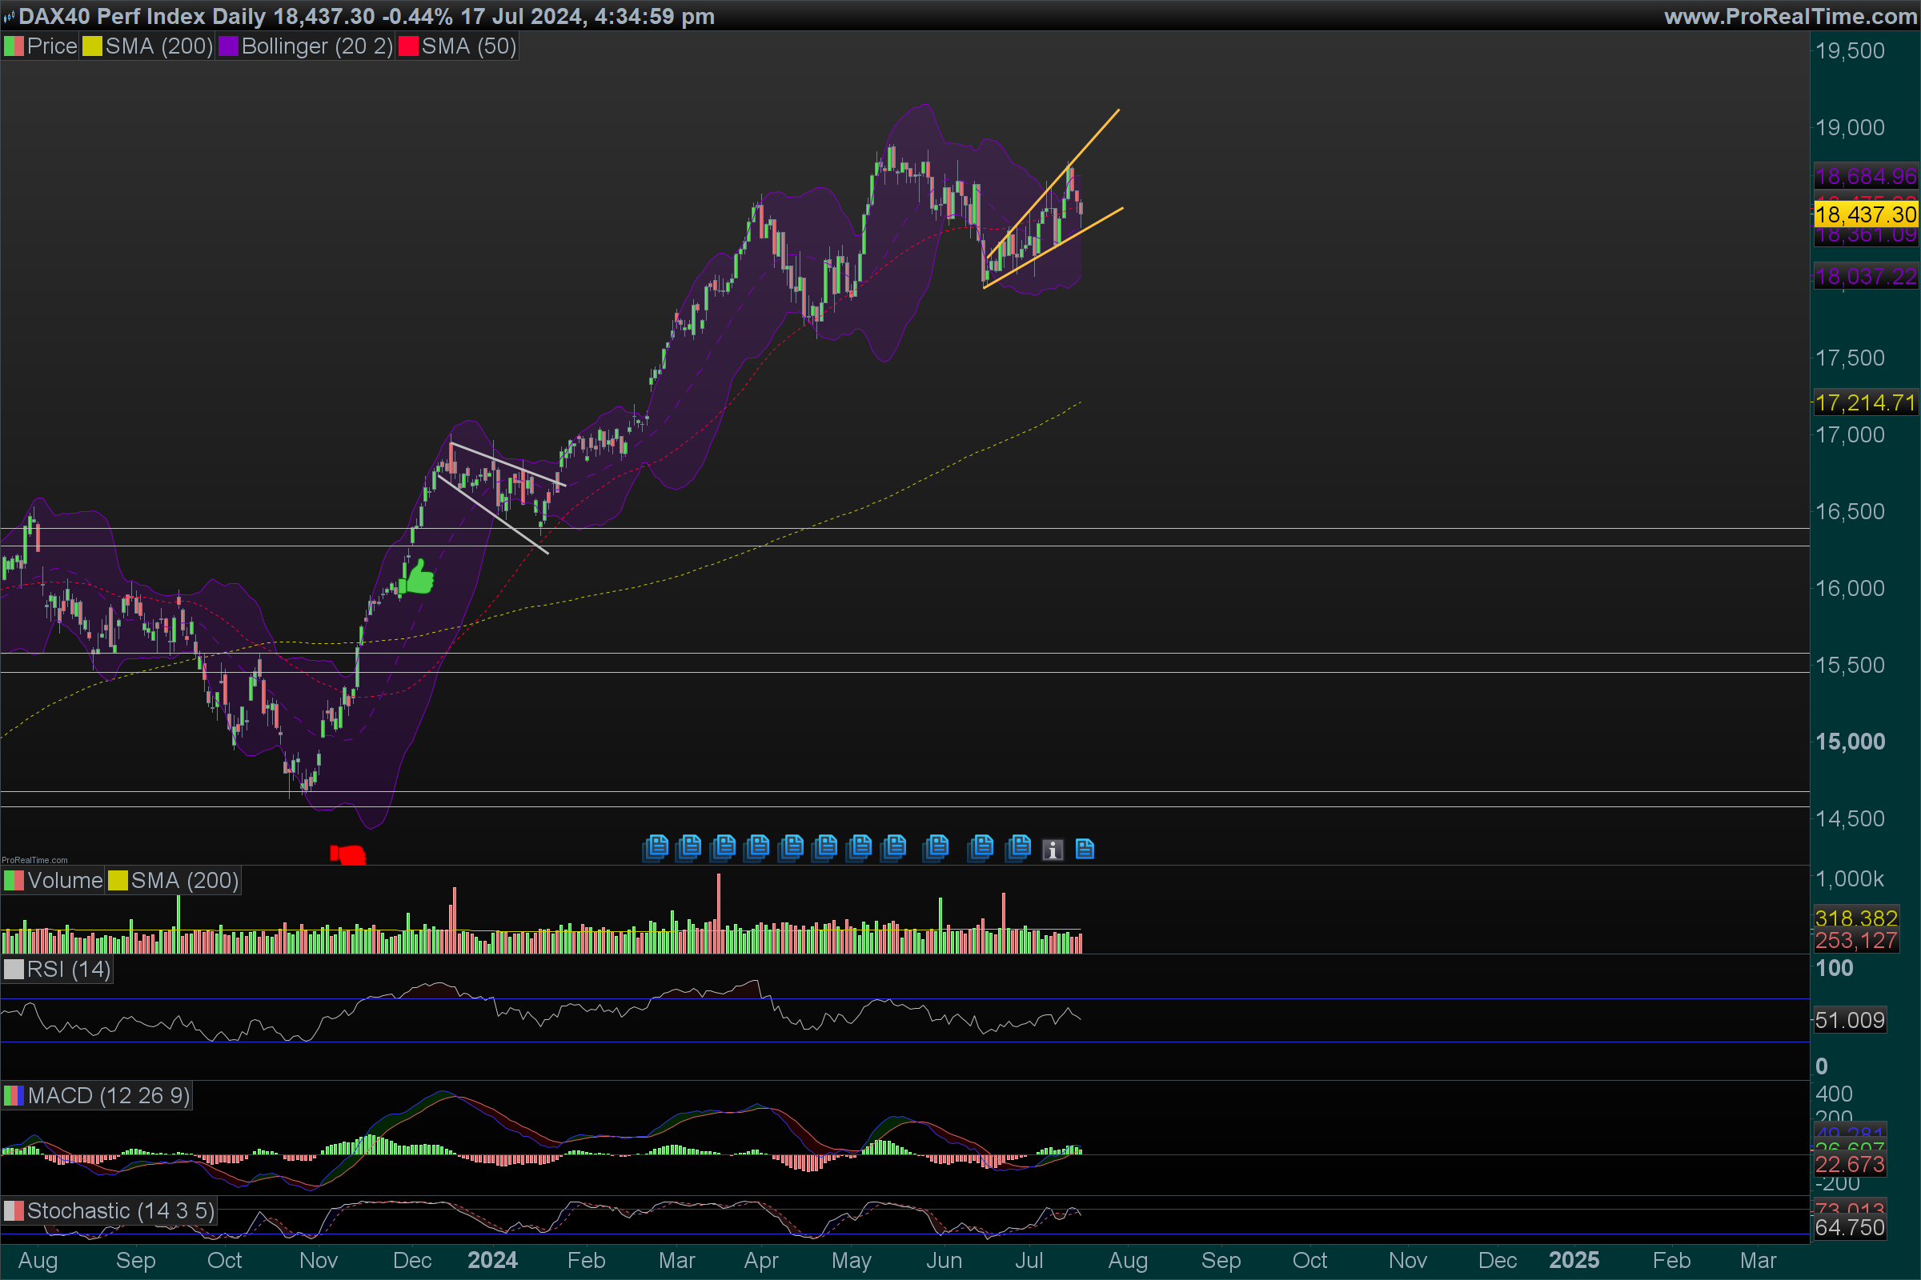The height and width of the screenshot is (1280, 1921).
Task: Open the www.ProRealTime.com link
Action: tap(1790, 16)
